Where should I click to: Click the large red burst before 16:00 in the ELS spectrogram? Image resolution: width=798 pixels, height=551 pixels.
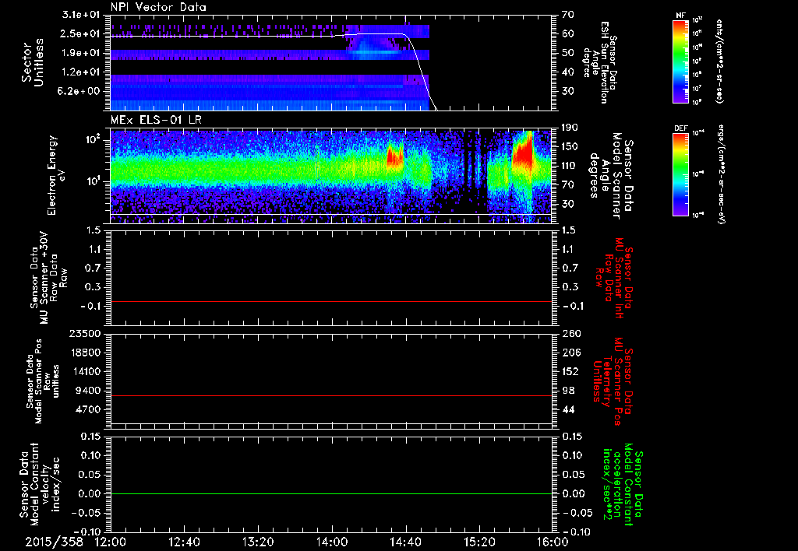[524, 150]
